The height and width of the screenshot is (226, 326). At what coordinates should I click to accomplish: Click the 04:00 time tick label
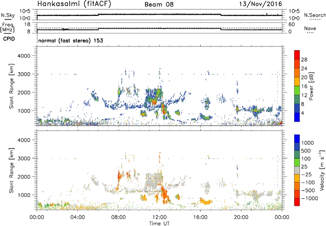pos(77,217)
